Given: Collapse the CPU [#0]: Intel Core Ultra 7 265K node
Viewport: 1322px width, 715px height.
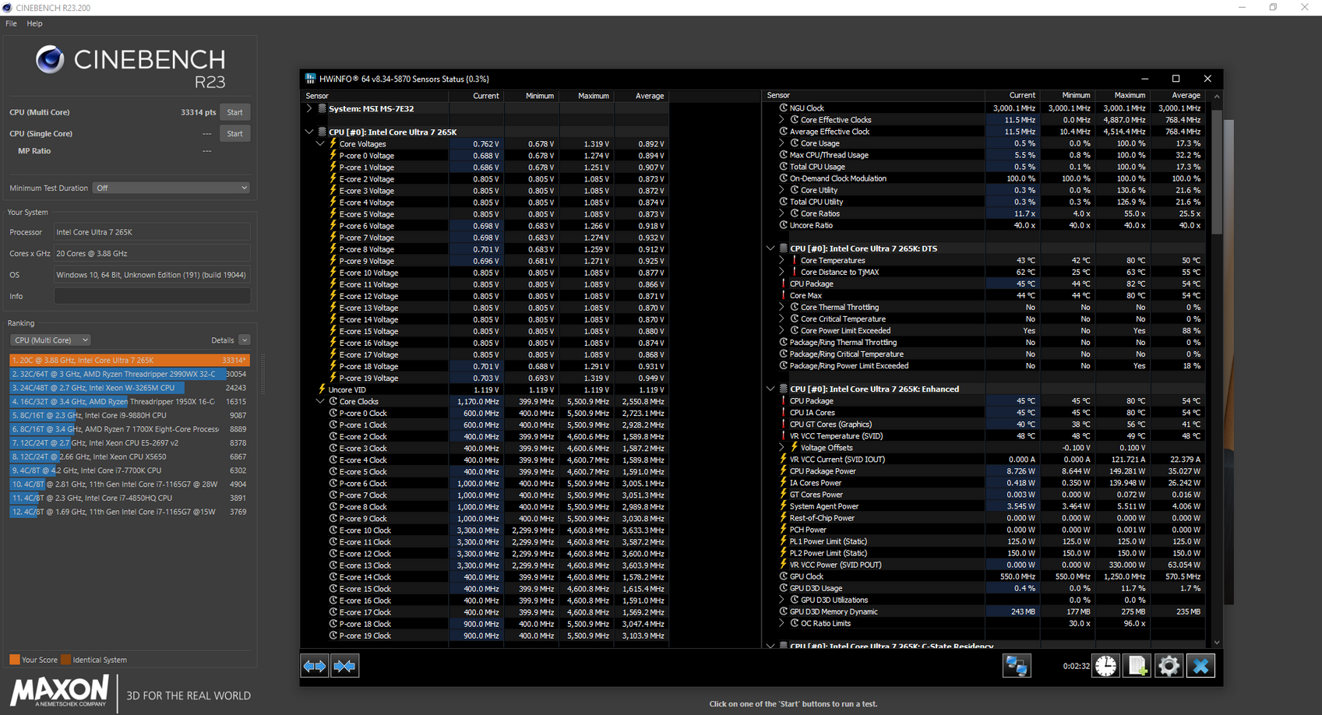Looking at the screenshot, I should pos(309,132).
